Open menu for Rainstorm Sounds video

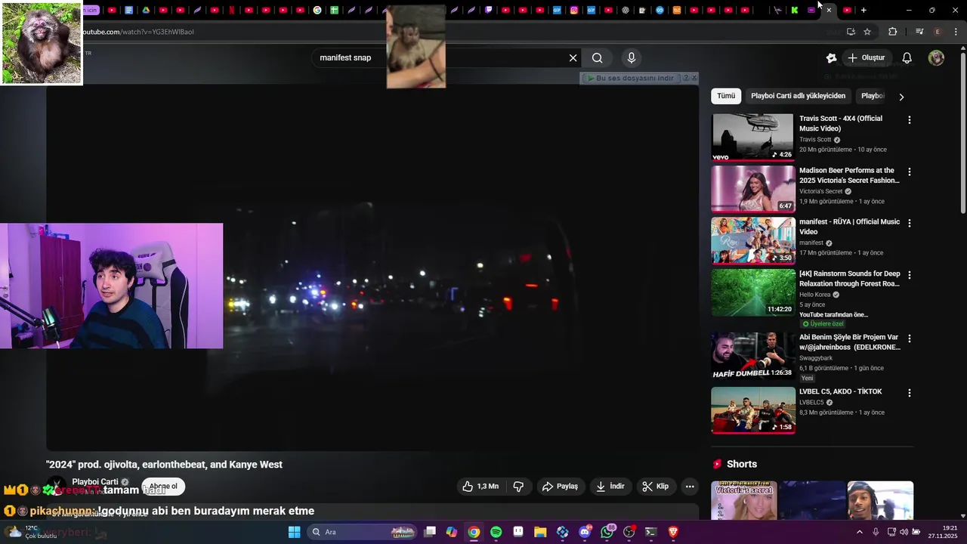(910, 275)
